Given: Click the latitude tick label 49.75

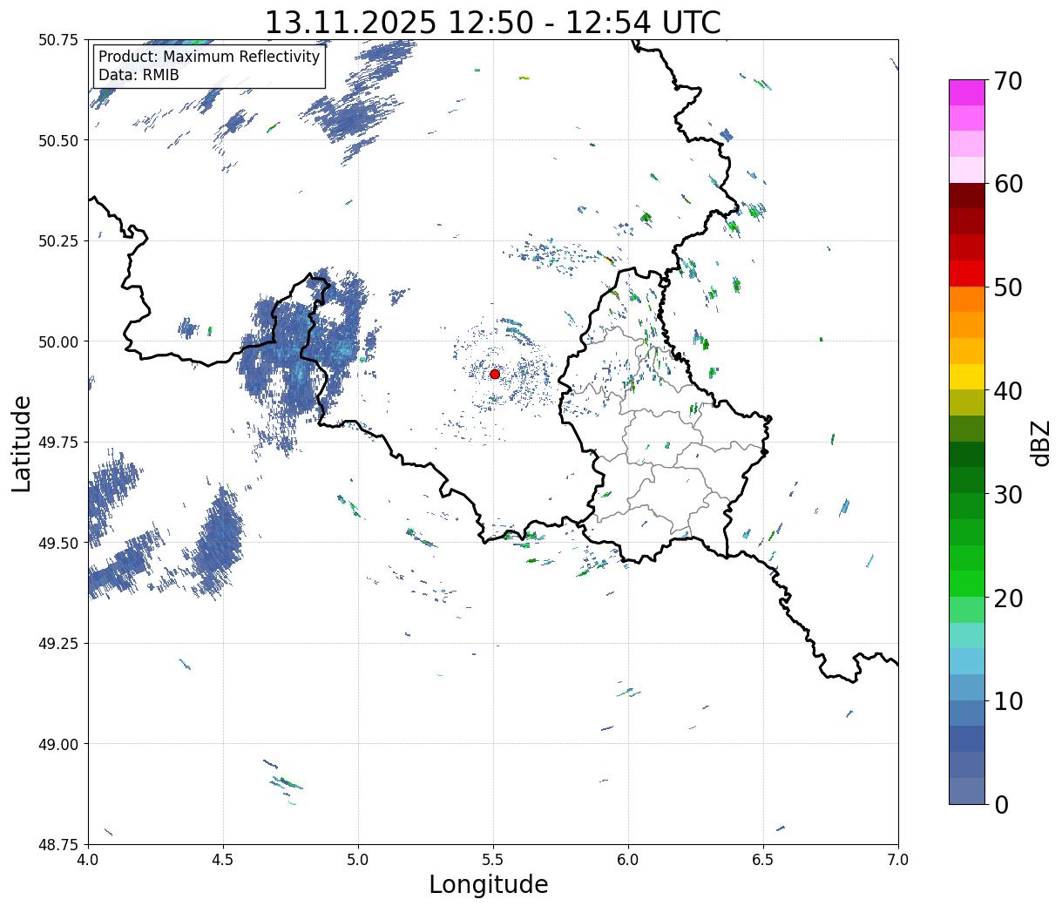Looking at the screenshot, I should (58, 443).
